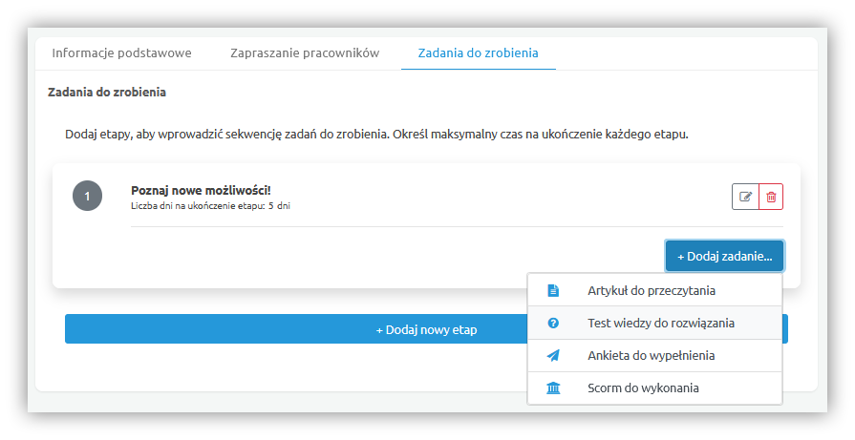
Task: Click the stage title Poznaj nowe możliwości!
Action: coord(201,190)
